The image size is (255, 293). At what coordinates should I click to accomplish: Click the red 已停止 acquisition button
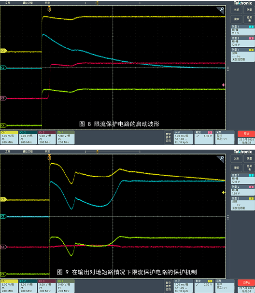tap(246, 282)
